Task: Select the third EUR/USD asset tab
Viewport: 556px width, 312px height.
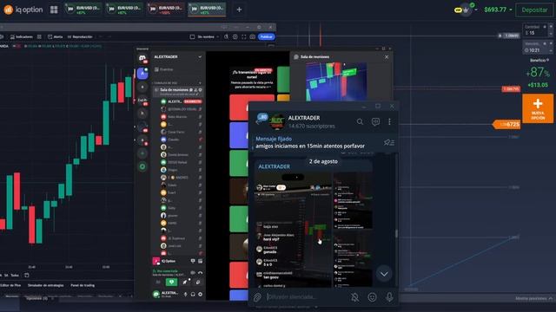Action: coord(166,10)
